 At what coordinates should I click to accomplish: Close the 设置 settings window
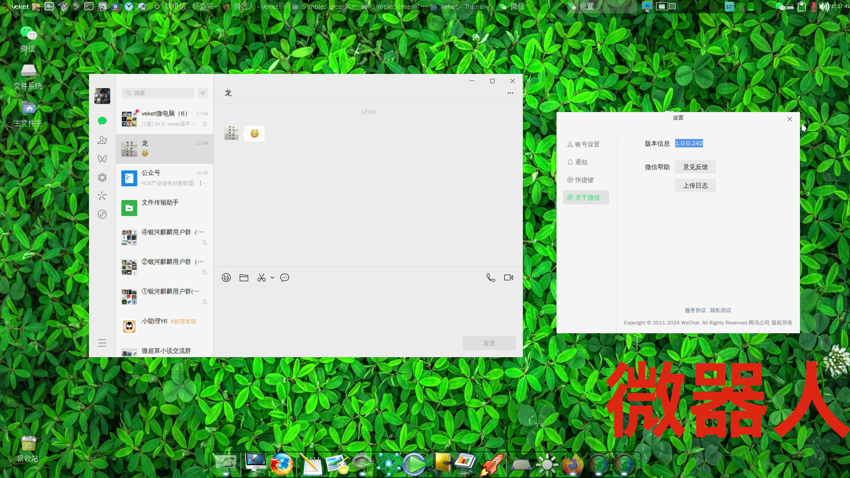click(x=790, y=119)
